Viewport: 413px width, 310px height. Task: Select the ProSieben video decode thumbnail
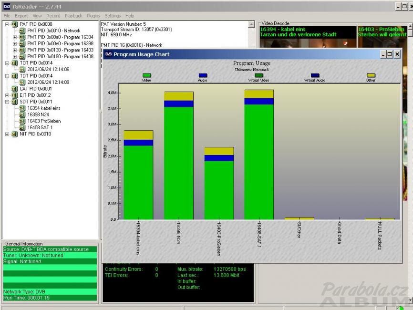[382, 37]
